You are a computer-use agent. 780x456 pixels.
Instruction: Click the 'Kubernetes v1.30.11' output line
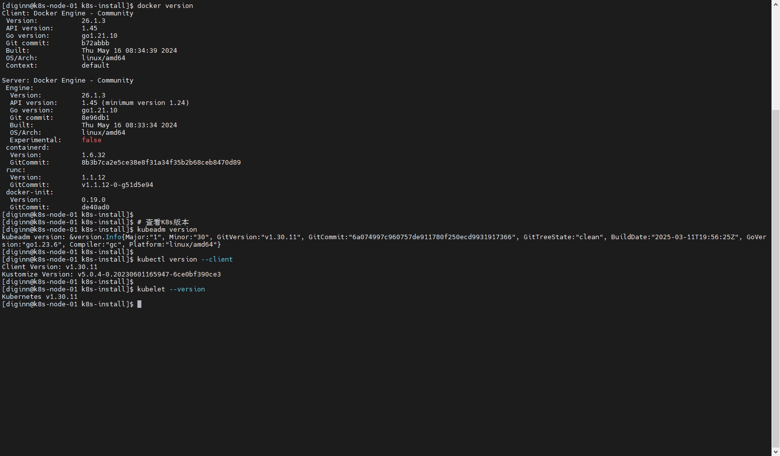[40, 296]
